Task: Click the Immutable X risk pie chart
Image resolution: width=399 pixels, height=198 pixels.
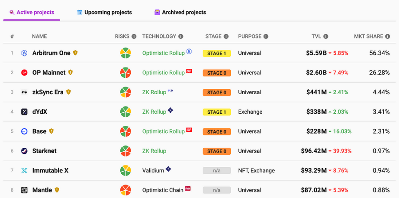Action: [125, 171]
